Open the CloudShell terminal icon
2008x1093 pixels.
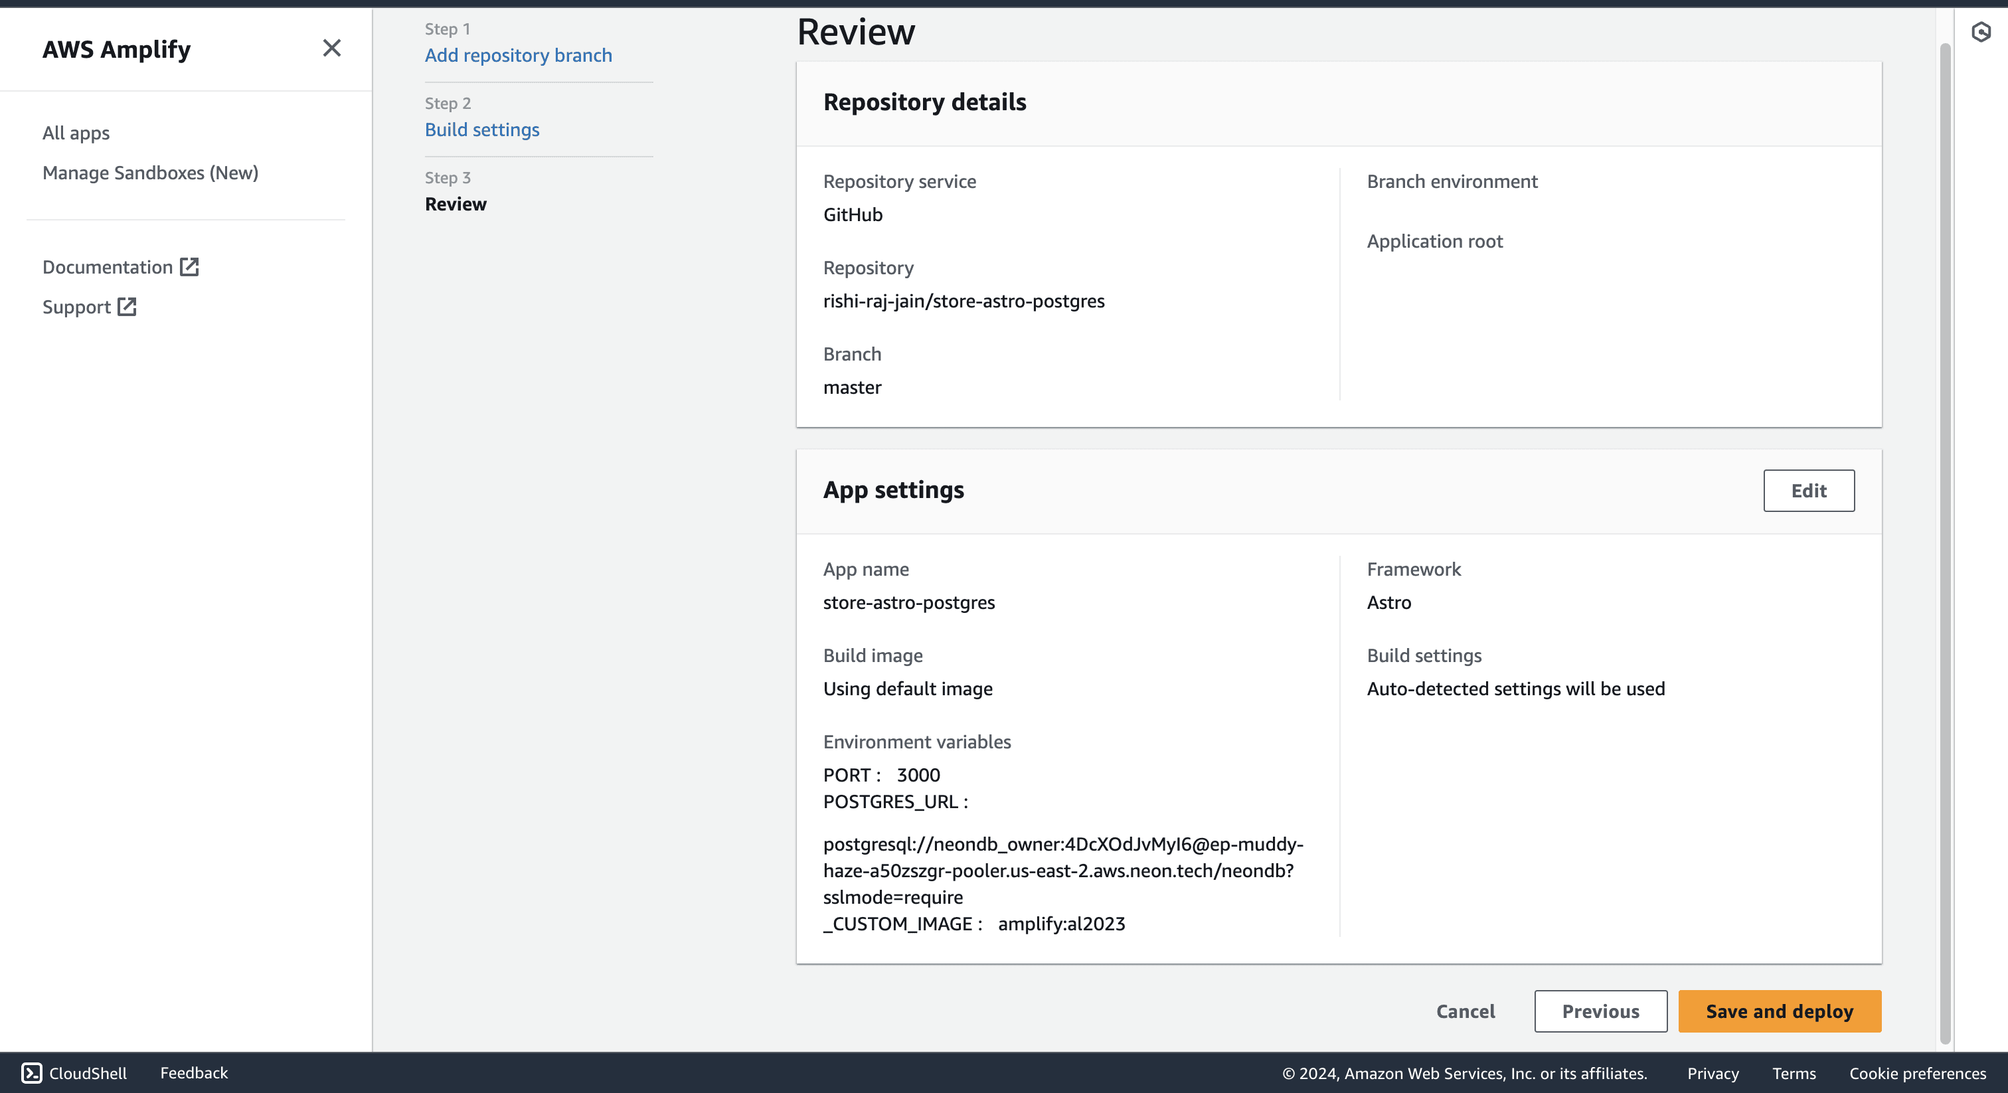[32, 1072]
